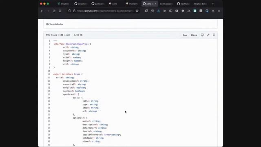Save page to Pocket
Screen dimensions: 261x147
(153, 11)
